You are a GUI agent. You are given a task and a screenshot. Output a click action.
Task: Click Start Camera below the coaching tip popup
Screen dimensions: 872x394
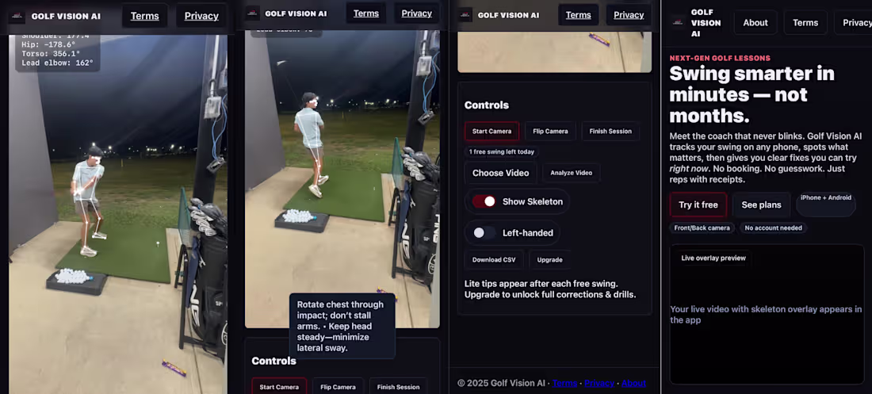pyautogui.click(x=279, y=387)
